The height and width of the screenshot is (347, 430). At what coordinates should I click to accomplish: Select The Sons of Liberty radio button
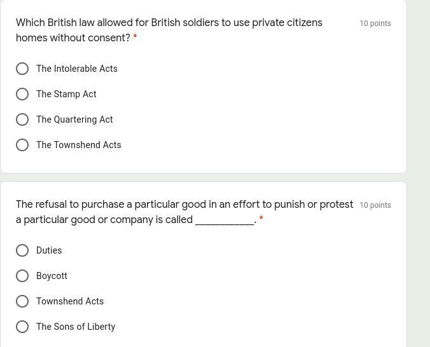coord(22,327)
